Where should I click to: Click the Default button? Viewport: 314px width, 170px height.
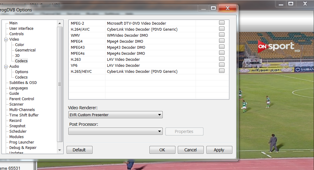click(79, 150)
